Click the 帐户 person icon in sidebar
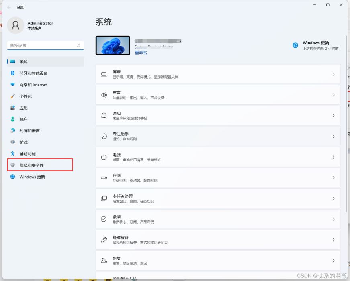The width and height of the screenshot is (350, 281). 13,119
